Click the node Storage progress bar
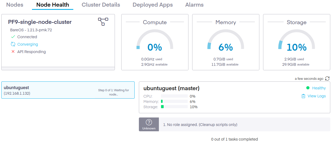Screen dimensions: 334x144 click(x=174, y=107)
